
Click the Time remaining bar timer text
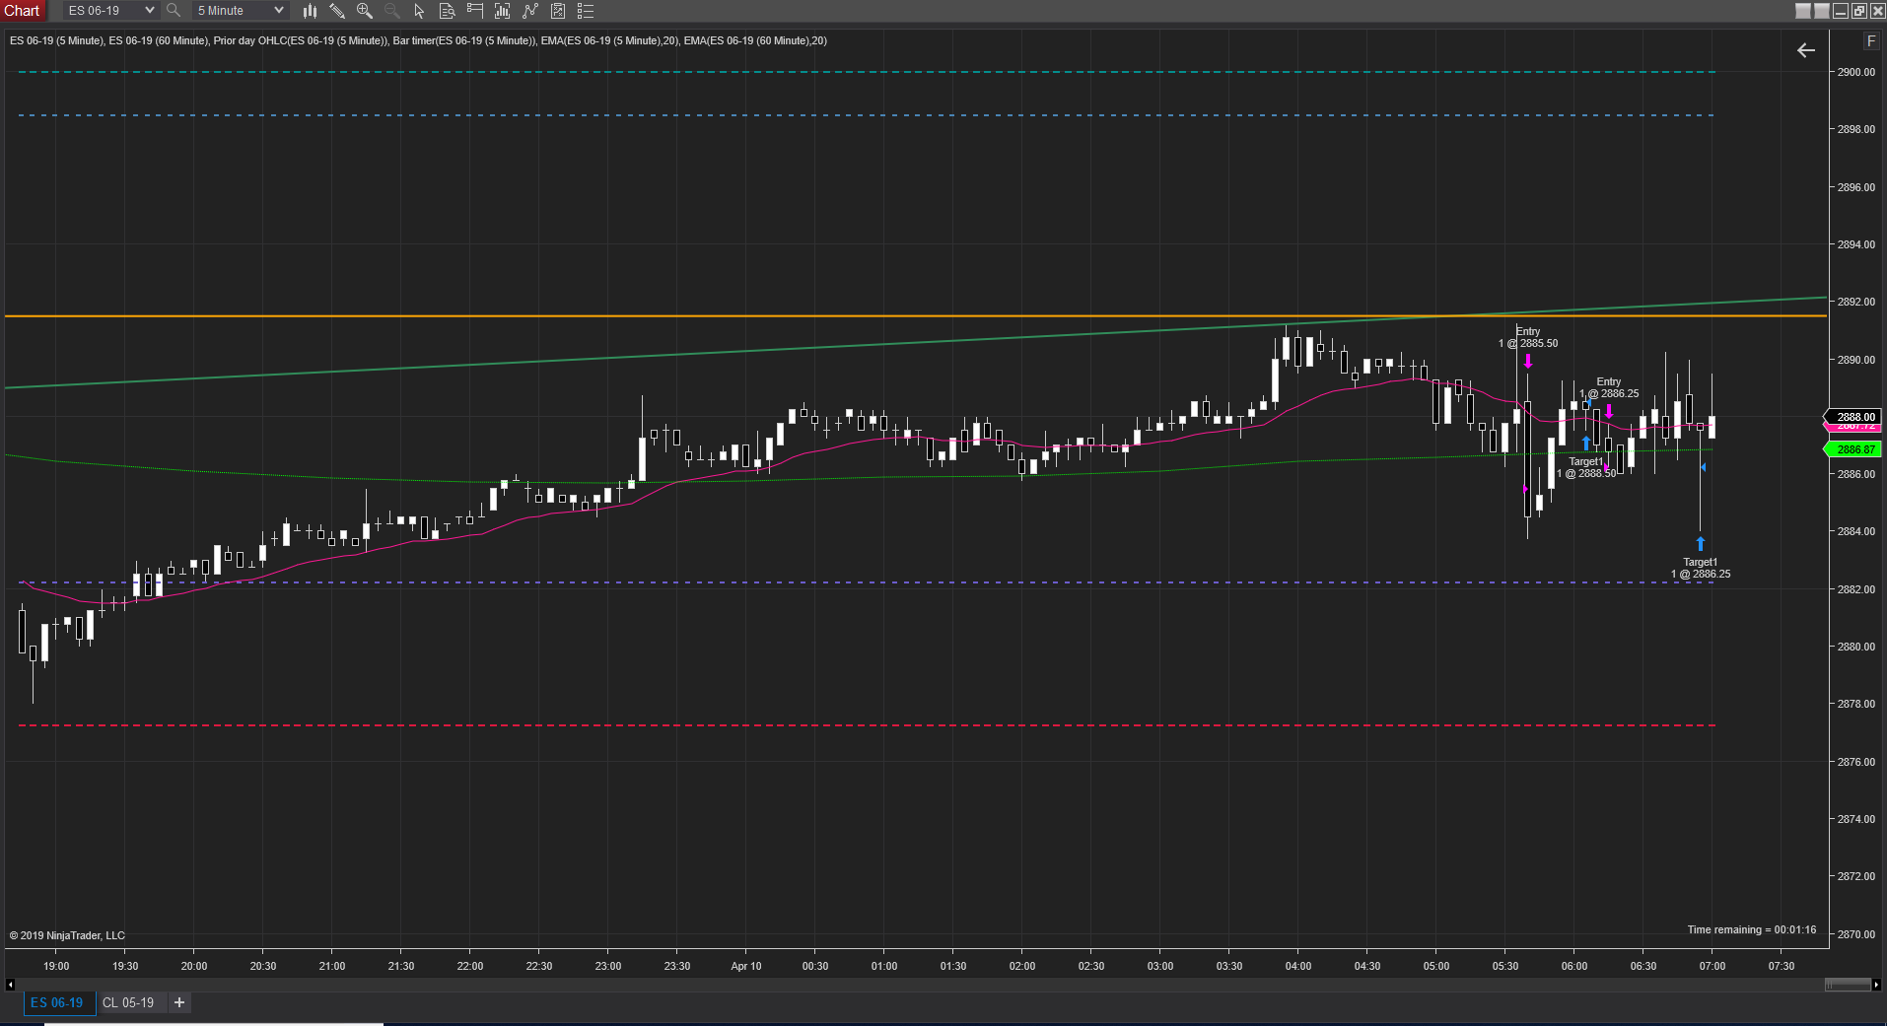point(1751,929)
